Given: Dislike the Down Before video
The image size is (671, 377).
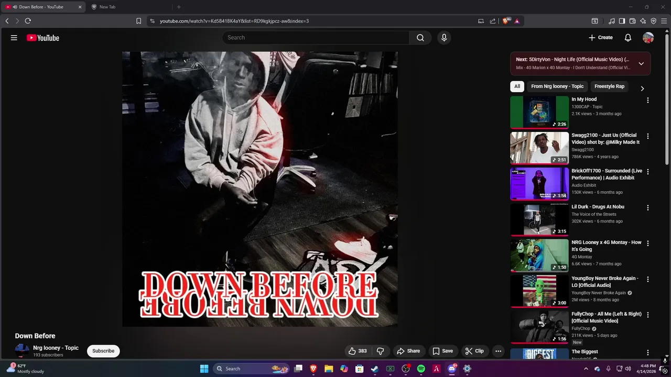Looking at the screenshot, I should (x=381, y=351).
